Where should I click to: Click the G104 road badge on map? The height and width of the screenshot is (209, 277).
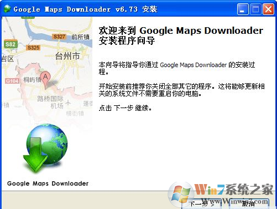12,81
